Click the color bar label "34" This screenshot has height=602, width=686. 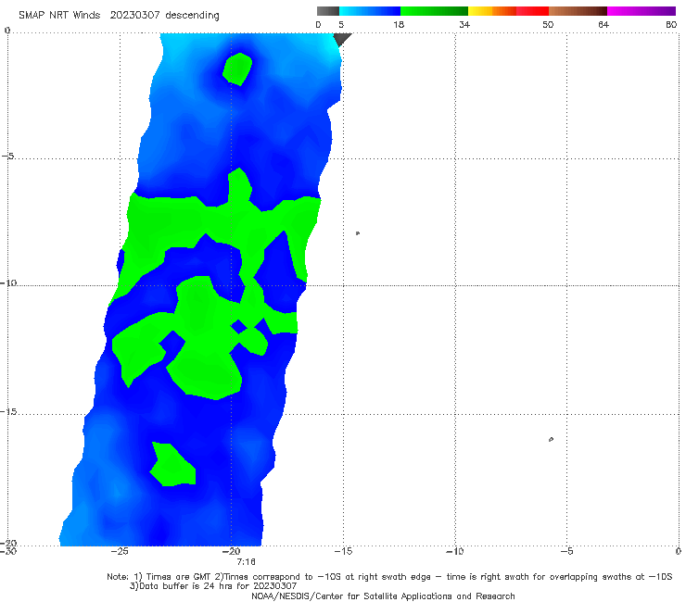464,24
